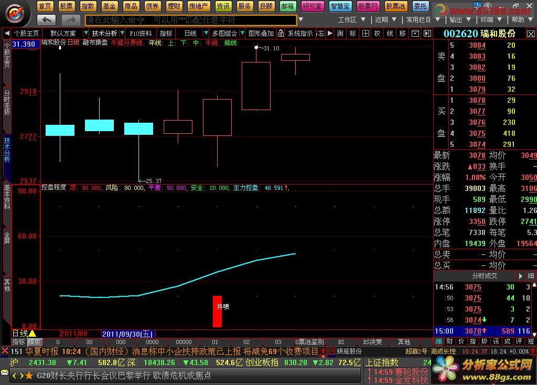The width and height of the screenshot is (537, 385).
Task: Click the command input field
Action: (191, 20)
